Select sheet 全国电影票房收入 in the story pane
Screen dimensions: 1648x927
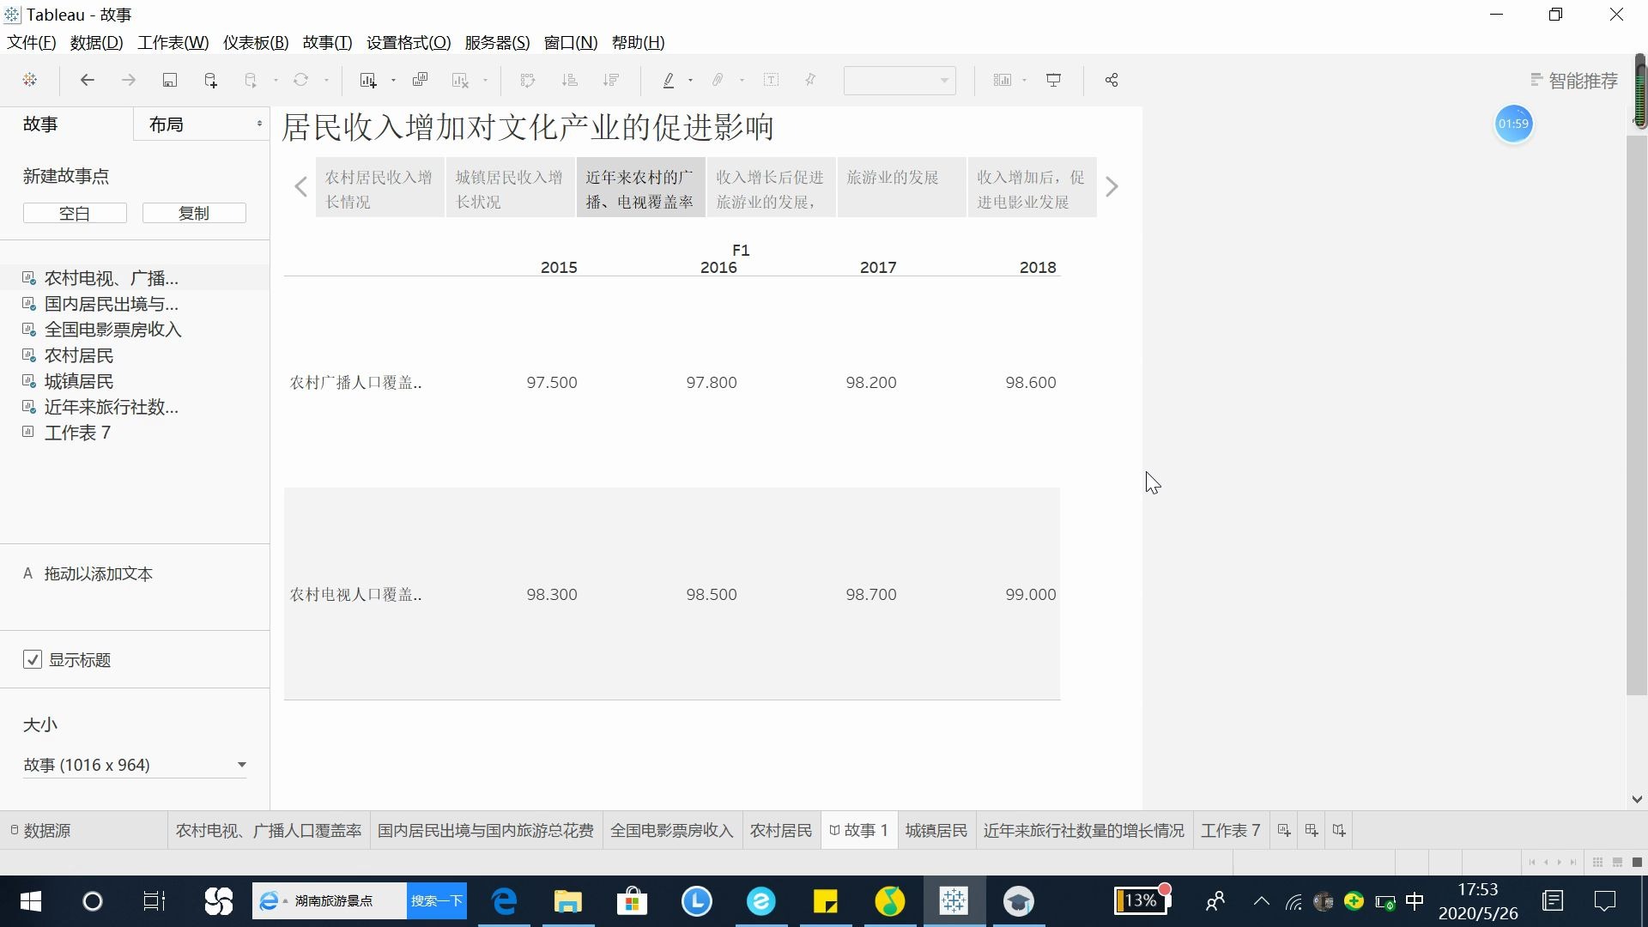click(x=112, y=330)
